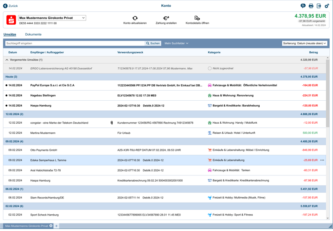Click the 09.02.2024 (4) group header

165,142
